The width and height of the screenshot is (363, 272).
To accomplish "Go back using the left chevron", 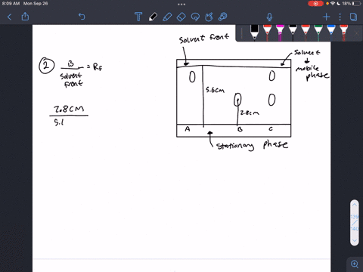I will tap(9, 17).
